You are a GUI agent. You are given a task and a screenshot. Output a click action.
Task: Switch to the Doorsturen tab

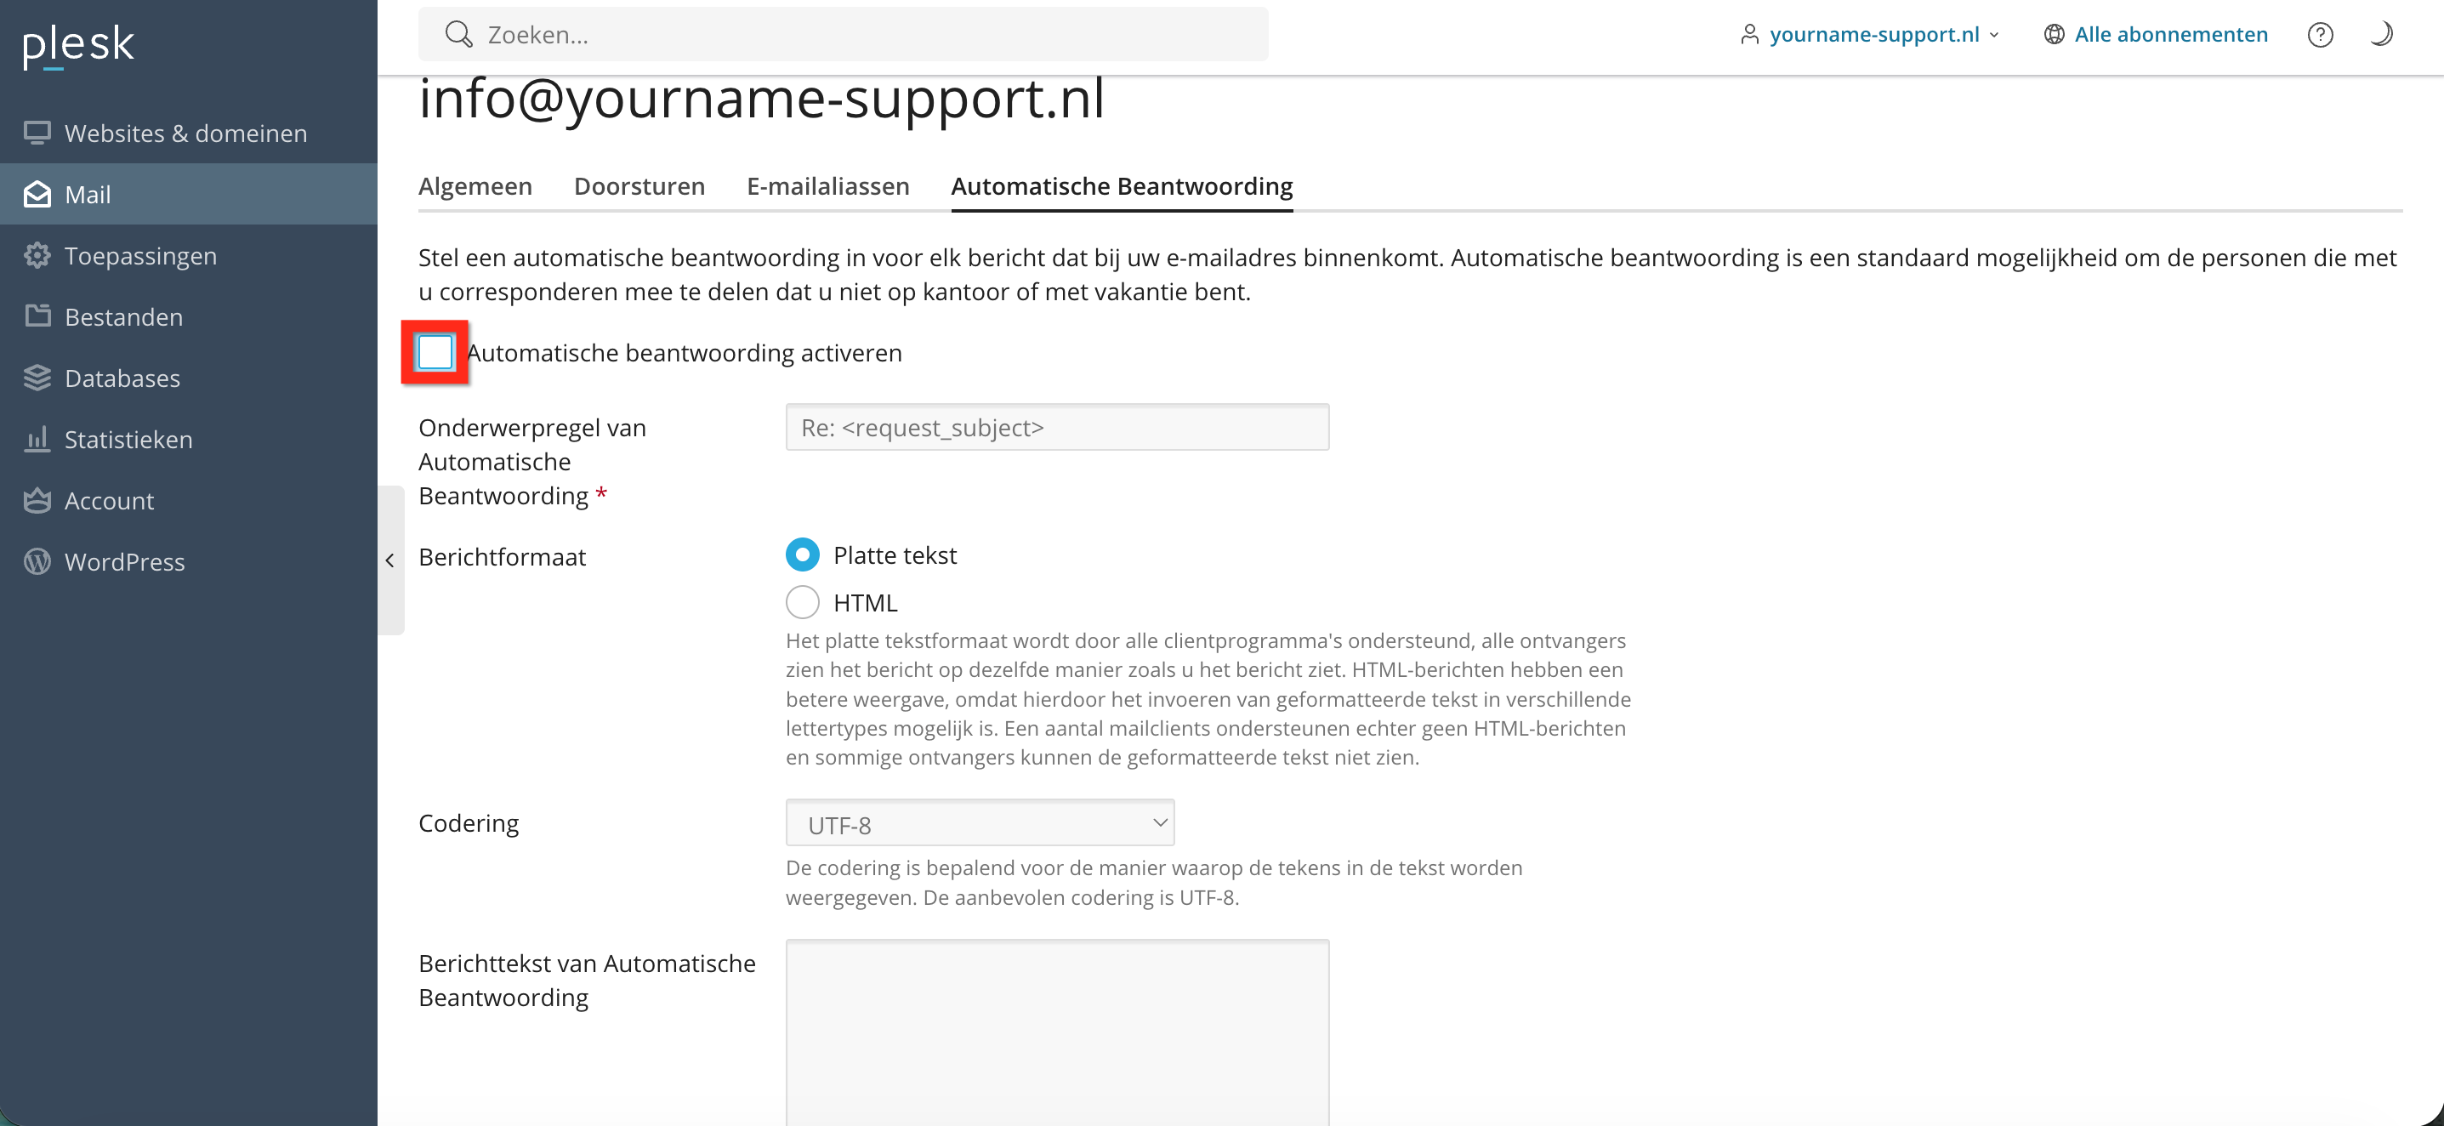(639, 186)
